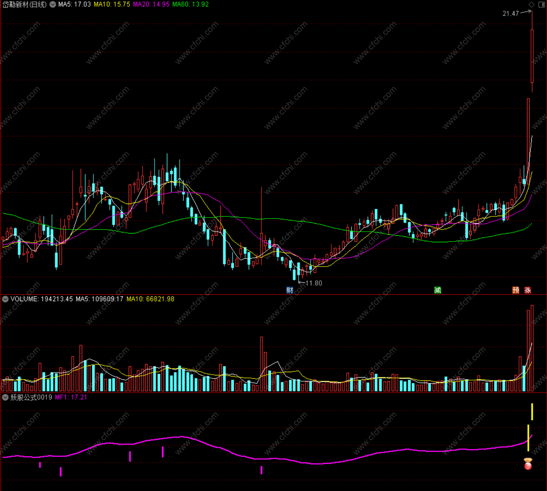Click the green 减 holding reduction marker
Viewport: 547px width, 491px height.
[438, 290]
